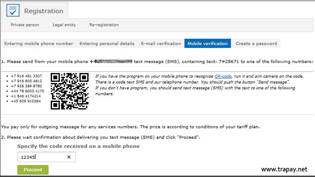Click phone number +7 916 461 3307

pos(28,76)
